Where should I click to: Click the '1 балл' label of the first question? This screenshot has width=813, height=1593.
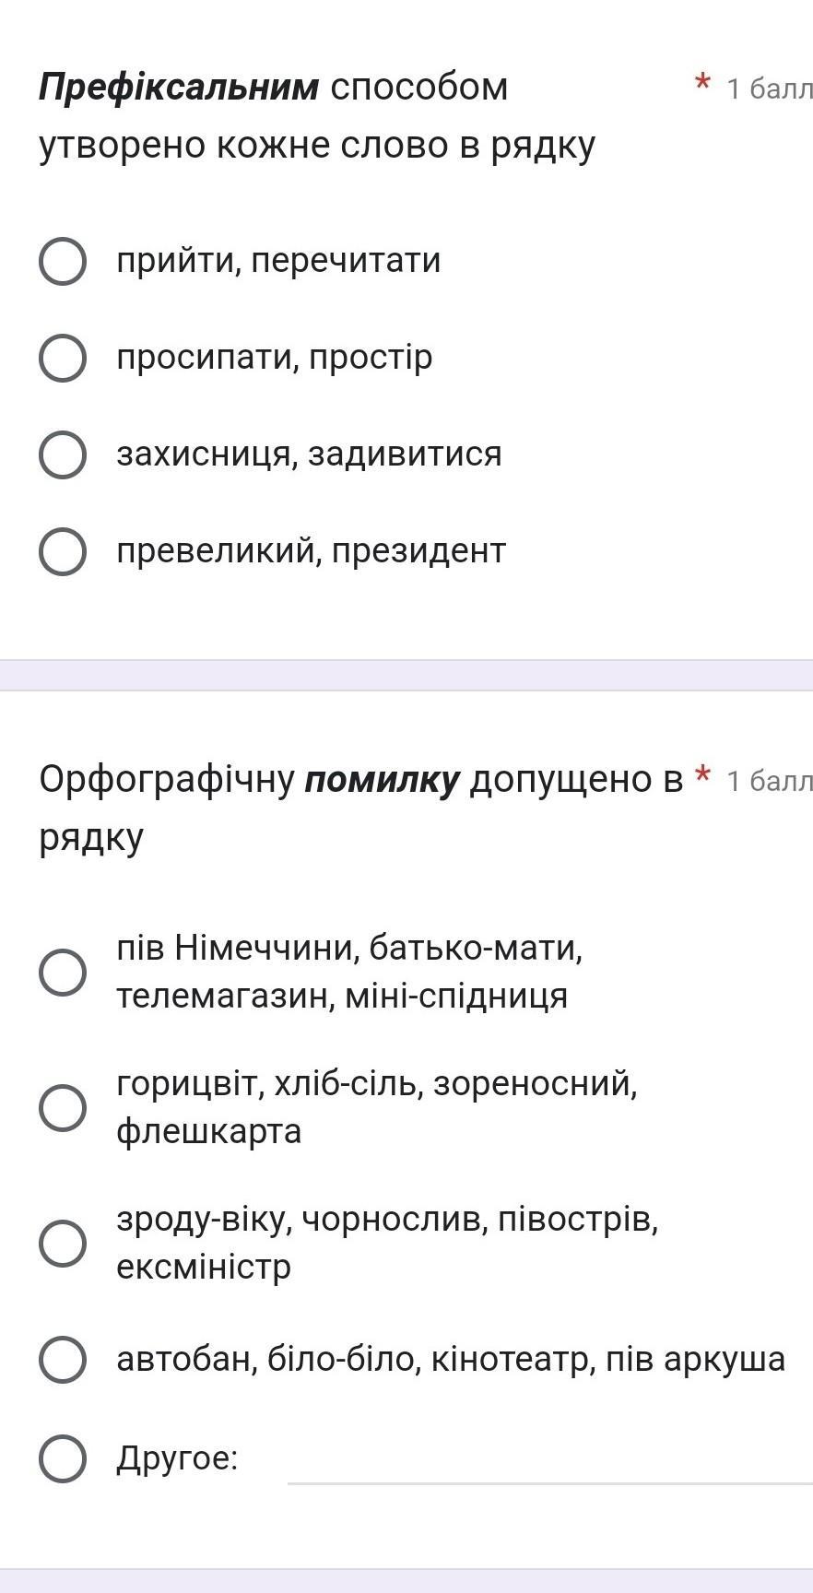(x=769, y=89)
